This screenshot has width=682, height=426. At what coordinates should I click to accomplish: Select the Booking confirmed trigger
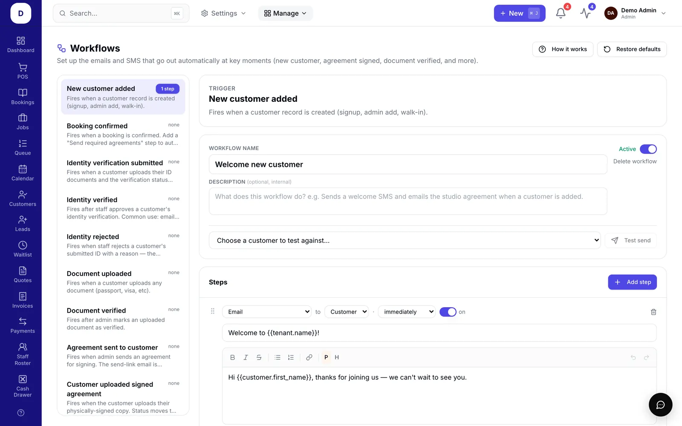tap(123, 134)
